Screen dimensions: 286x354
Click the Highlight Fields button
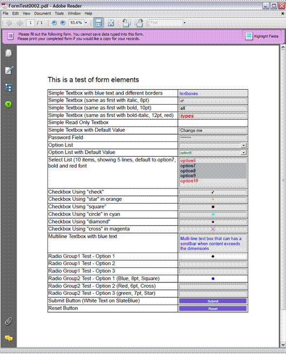(x=262, y=36)
